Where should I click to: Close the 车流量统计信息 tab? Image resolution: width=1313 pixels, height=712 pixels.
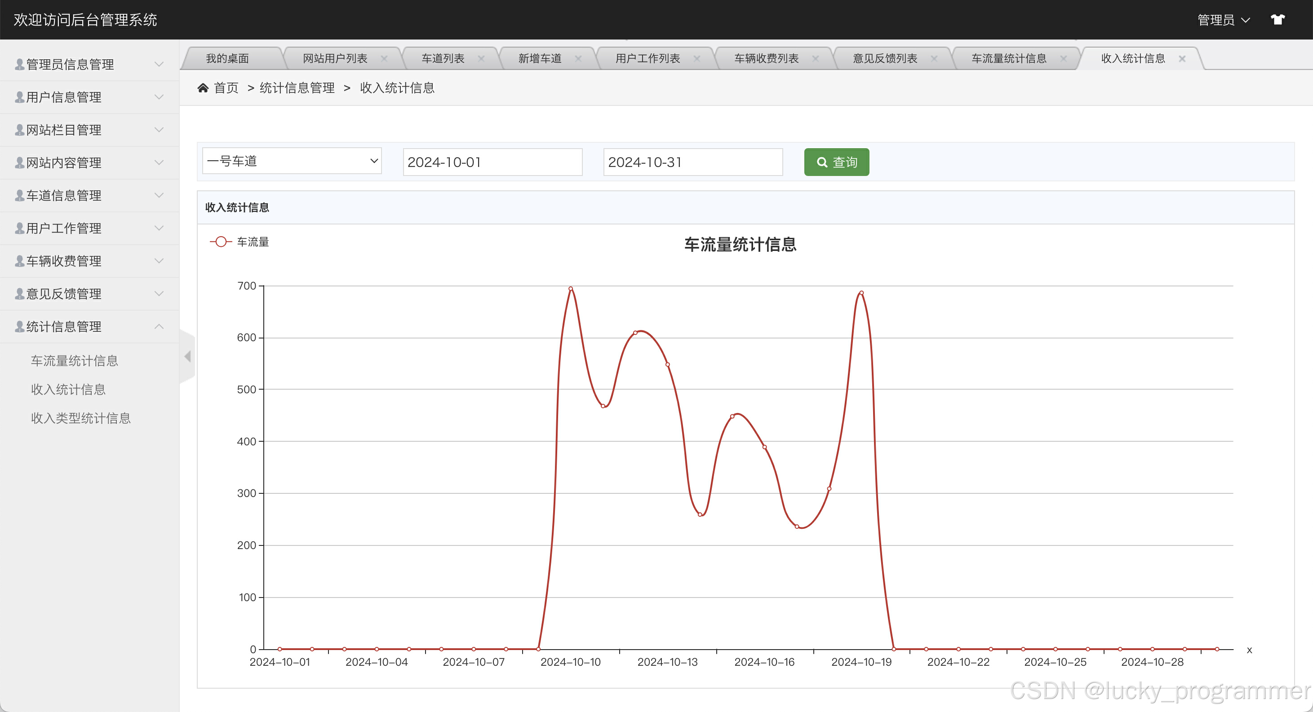point(1063,58)
